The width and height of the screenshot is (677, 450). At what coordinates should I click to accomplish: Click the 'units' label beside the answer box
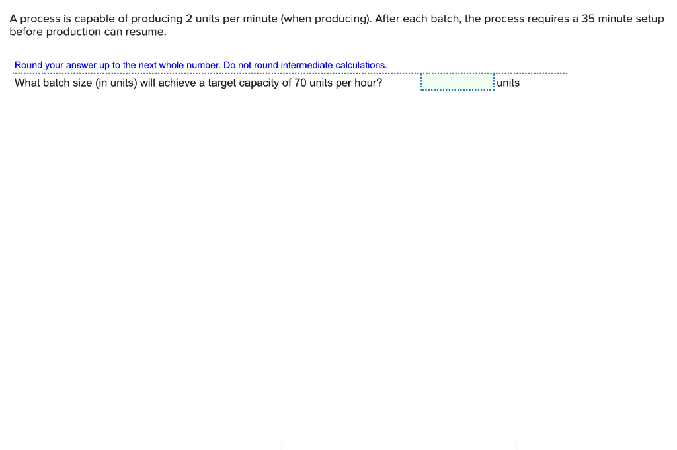(x=509, y=83)
